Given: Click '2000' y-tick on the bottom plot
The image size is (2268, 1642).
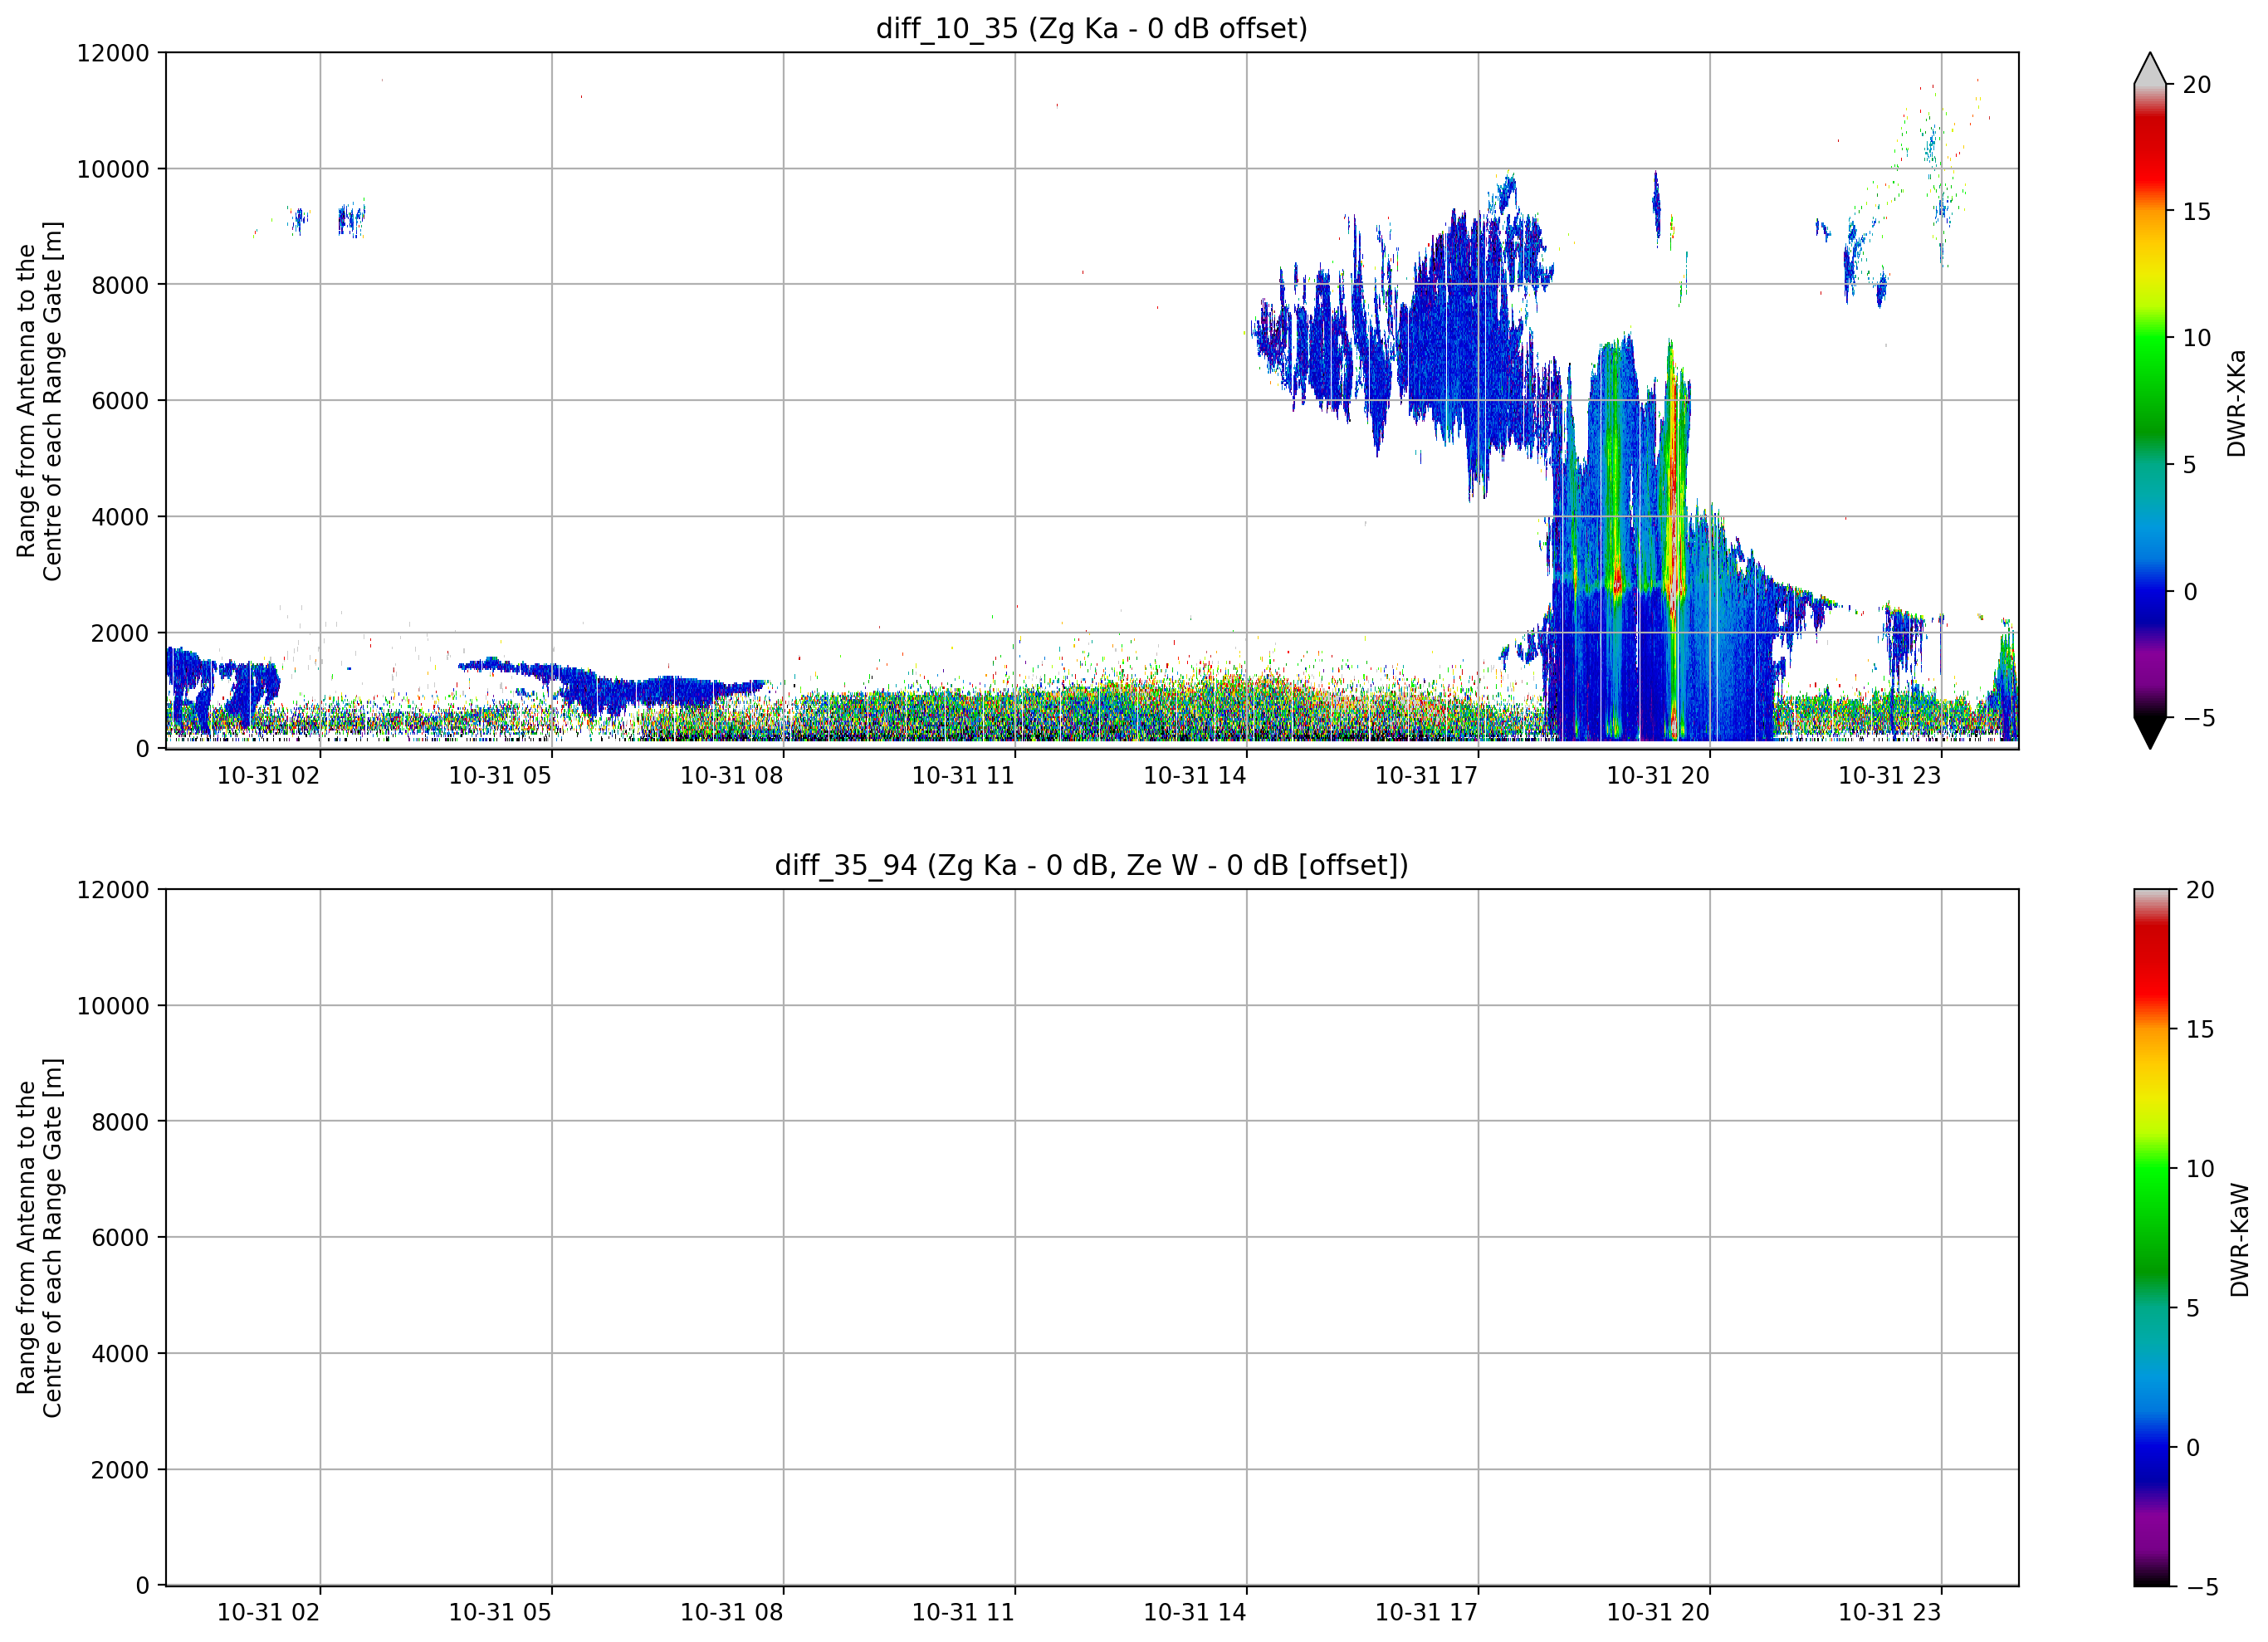Looking at the screenshot, I should (x=120, y=1470).
